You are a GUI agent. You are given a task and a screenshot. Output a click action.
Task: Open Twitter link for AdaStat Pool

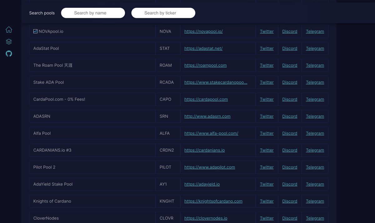[x=267, y=48]
